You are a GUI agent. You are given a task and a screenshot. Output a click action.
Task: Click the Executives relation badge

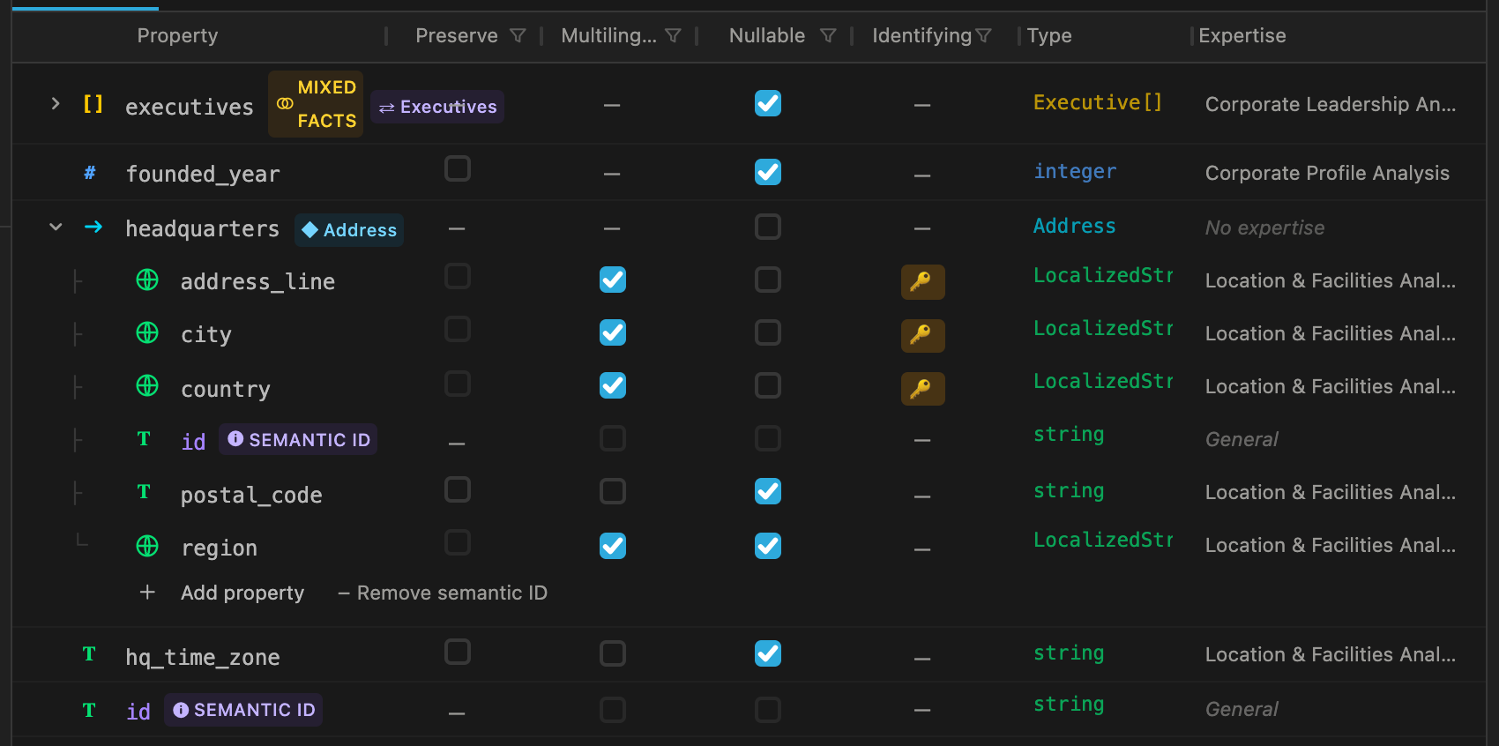click(x=437, y=107)
